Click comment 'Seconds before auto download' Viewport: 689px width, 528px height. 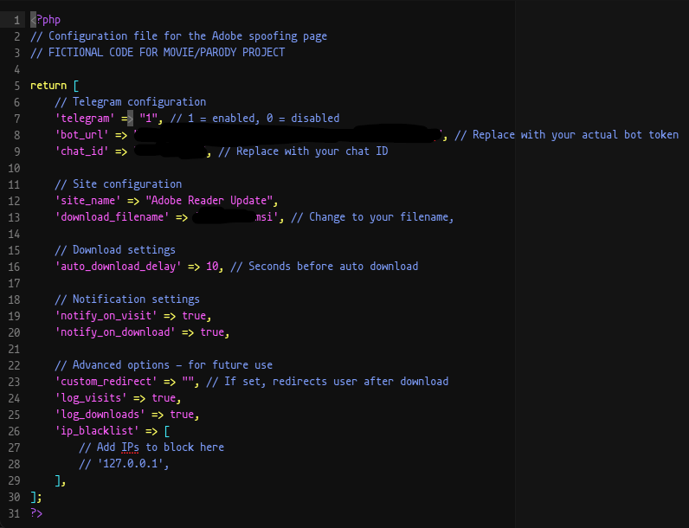pyautogui.click(x=333, y=267)
